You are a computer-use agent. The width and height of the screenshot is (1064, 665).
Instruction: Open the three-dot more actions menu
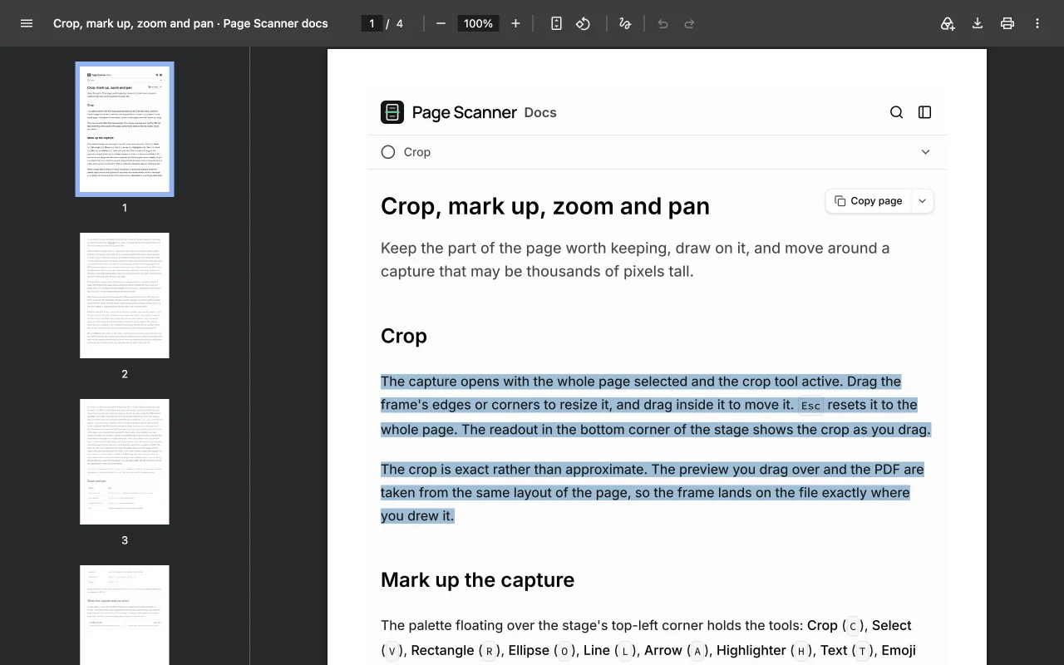pyautogui.click(x=1037, y=23)
